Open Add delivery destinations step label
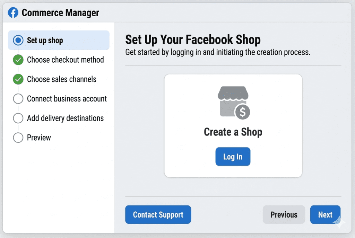Image resolution: width=355 pixels, height=238 pixels. pos(65,118)
